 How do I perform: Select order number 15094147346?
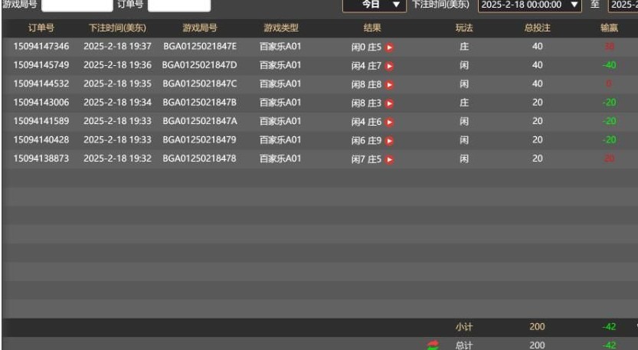(x=41, y=47)
